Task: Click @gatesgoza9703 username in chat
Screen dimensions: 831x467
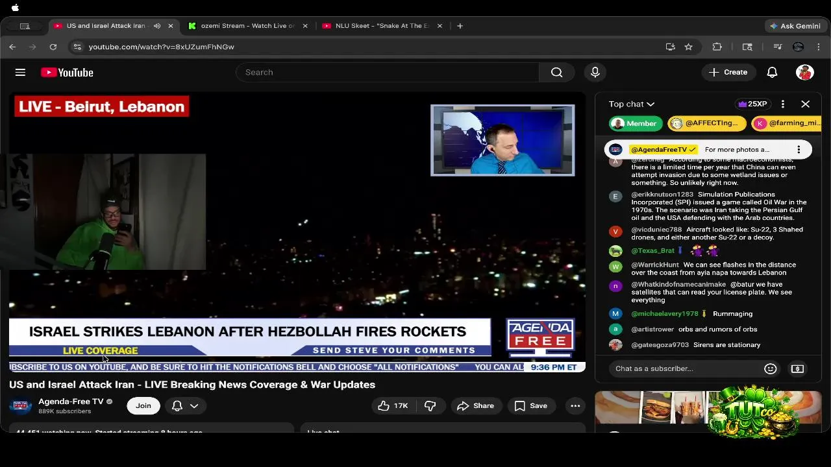Action: point(660,345)
